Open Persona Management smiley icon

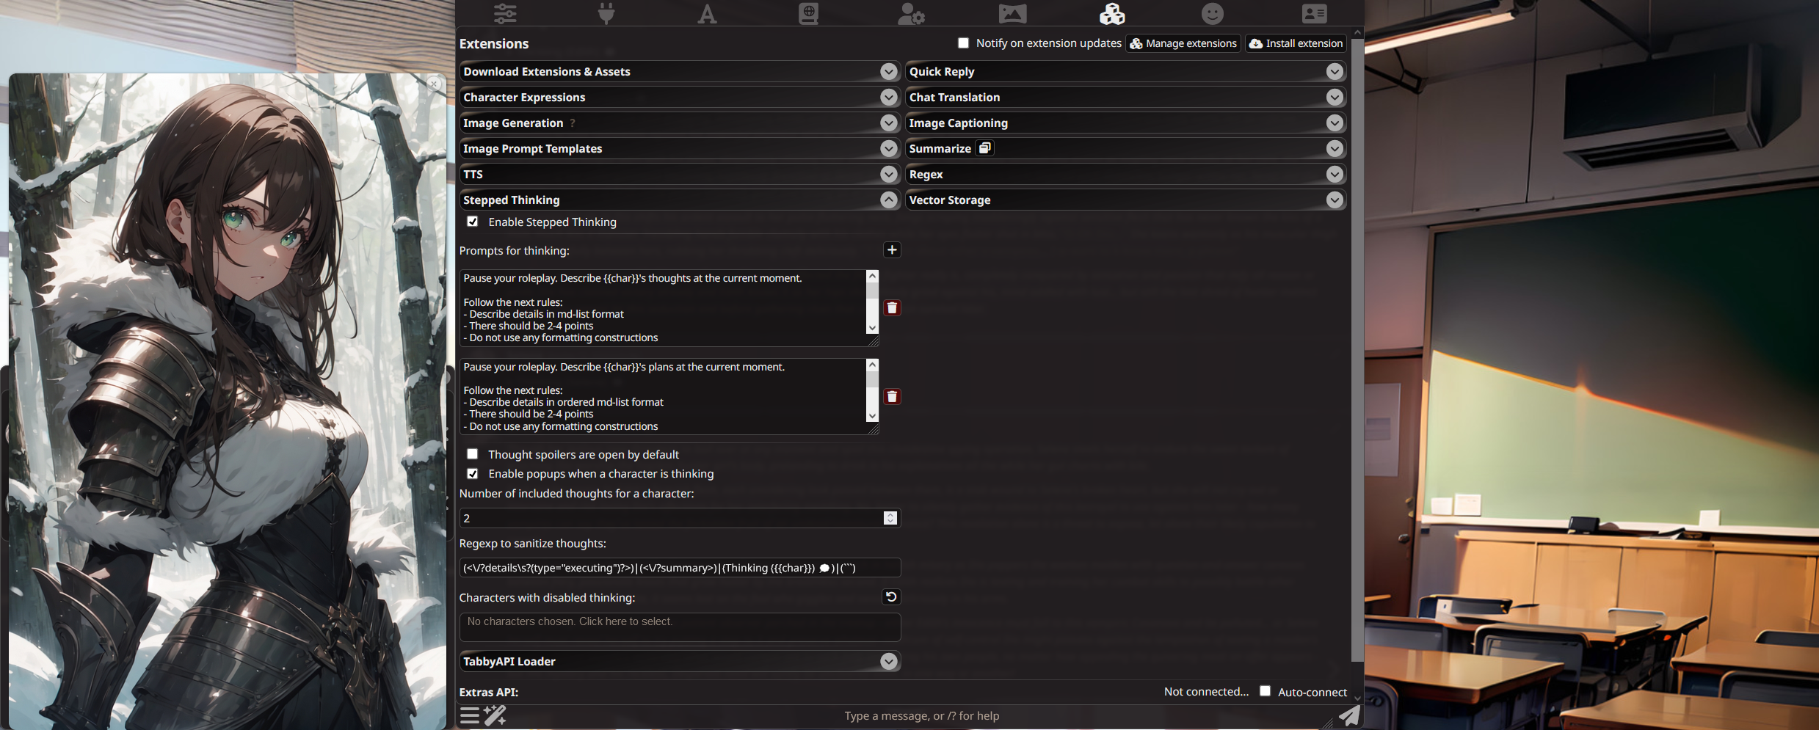pos(1213,13)
